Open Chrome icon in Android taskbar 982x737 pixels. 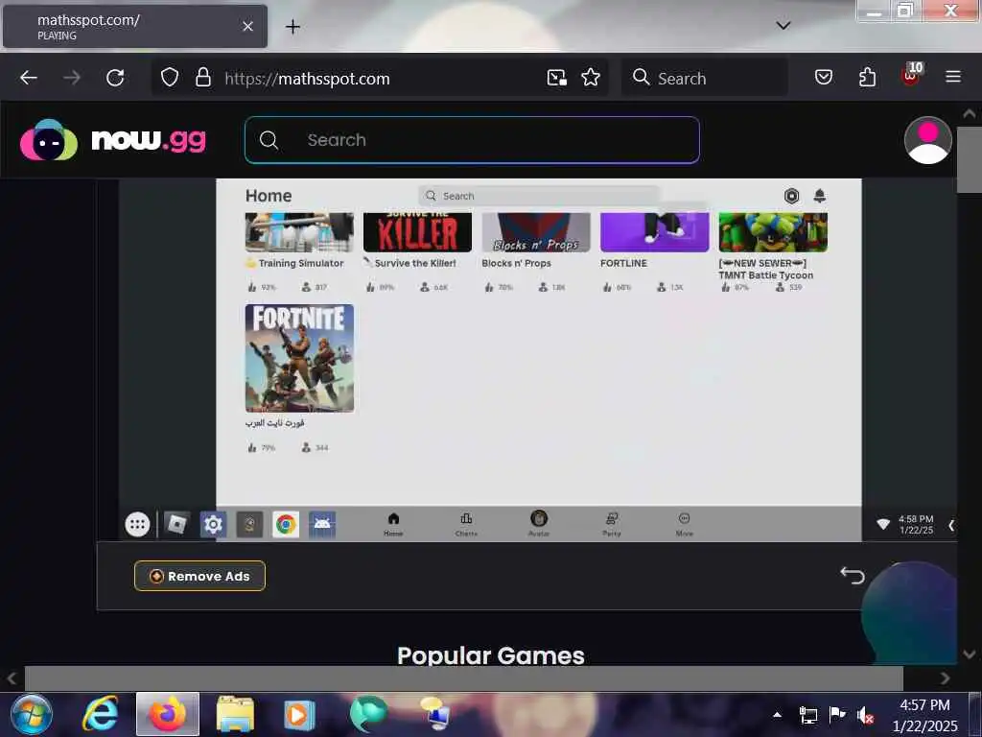(286, 524)
